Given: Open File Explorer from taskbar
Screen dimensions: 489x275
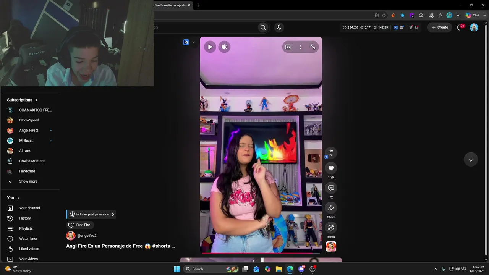Looking at the screenshot, I should pyautogui.click(x=279, y=269).
